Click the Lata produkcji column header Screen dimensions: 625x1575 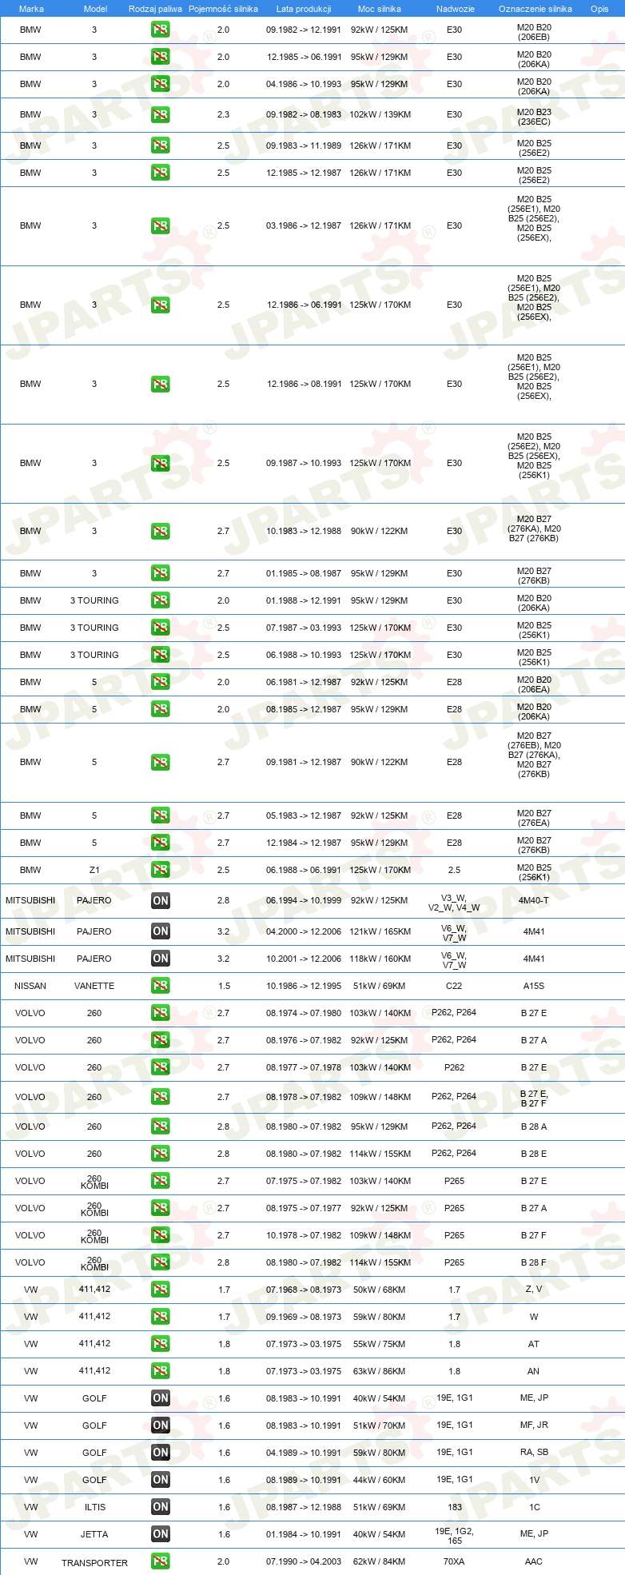tap(304, 9)
